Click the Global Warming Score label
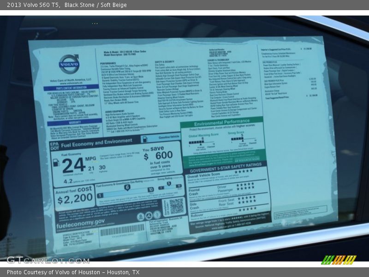Image resolution: width=369 pixels, height=277 pixels. 203,135
